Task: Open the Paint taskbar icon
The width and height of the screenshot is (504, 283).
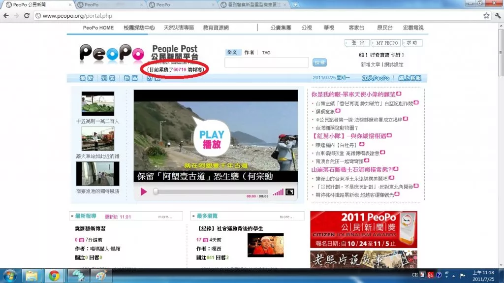Action: 101,276
